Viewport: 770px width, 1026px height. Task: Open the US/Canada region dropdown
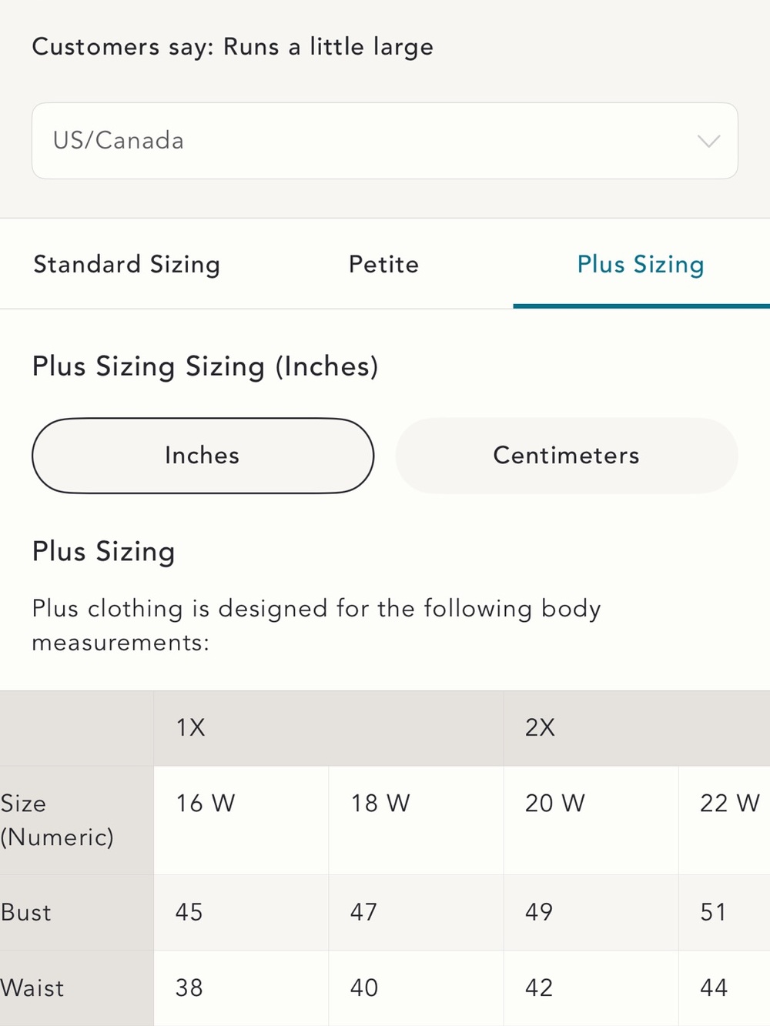tap(384, 141)
